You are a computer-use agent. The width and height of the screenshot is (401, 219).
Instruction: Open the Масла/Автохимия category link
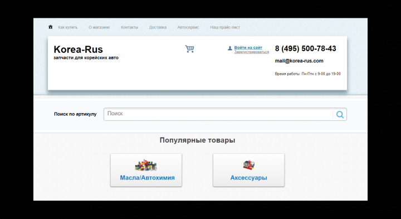click(x=147, y=178)
